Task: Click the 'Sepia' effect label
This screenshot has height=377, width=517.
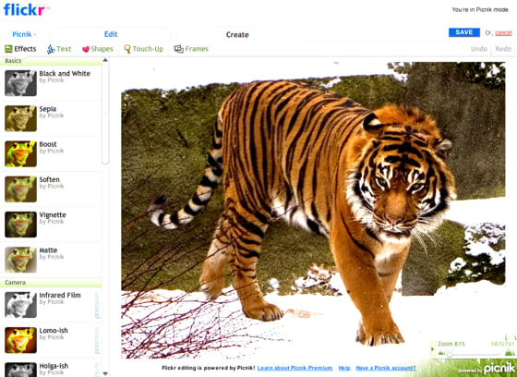Action: pyautogui.click(x=48, y=109)
